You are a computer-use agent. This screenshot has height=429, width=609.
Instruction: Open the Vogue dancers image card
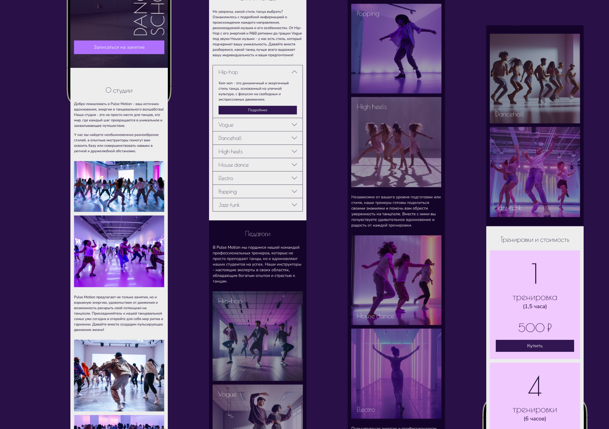tap(257, 407)
